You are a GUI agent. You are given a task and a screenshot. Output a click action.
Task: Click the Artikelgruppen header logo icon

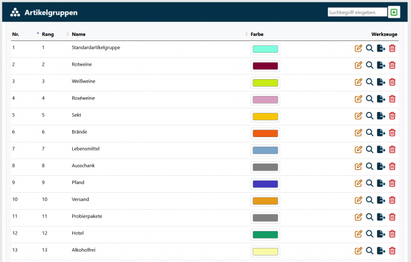(15, 12)
